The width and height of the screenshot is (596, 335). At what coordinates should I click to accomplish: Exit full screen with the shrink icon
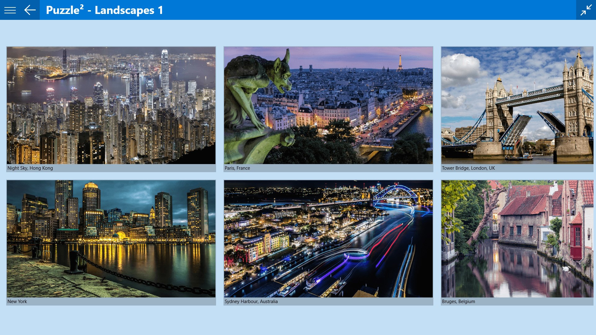point(586,10)
